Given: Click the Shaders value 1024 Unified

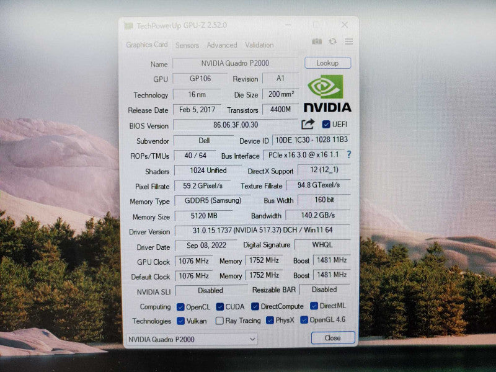Looking at the screenshot, I should pos(208,170).
